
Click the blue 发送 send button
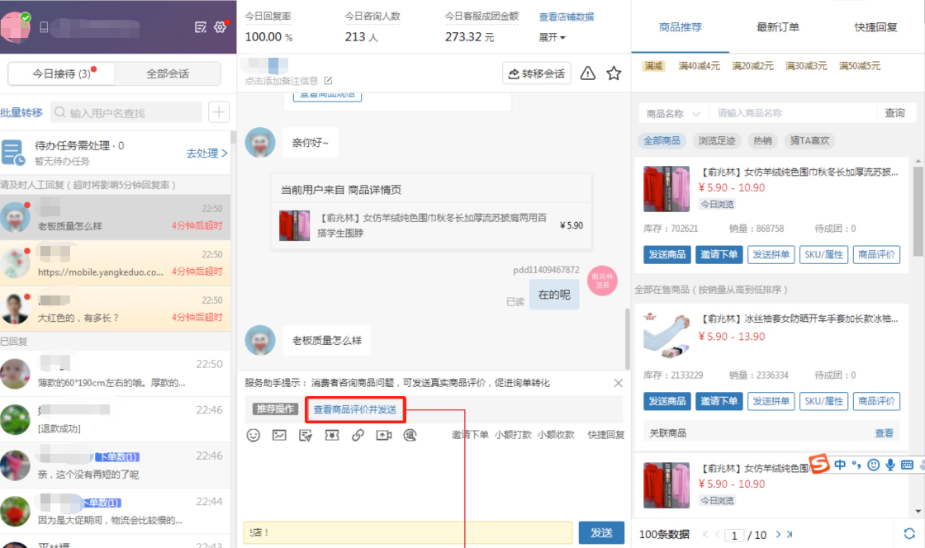[601, 532]
